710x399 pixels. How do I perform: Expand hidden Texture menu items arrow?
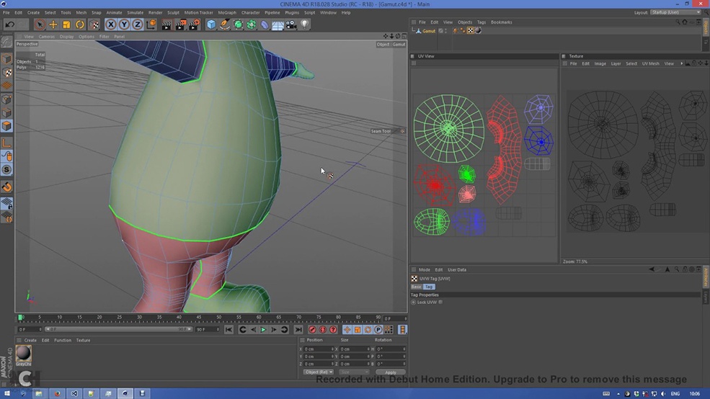681,64
